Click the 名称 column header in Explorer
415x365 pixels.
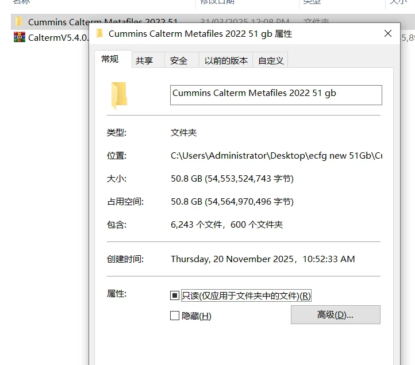click(21, 2)
